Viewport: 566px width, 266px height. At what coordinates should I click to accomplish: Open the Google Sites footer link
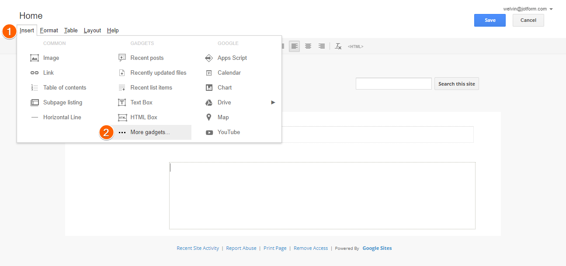[x=377, y=248]
